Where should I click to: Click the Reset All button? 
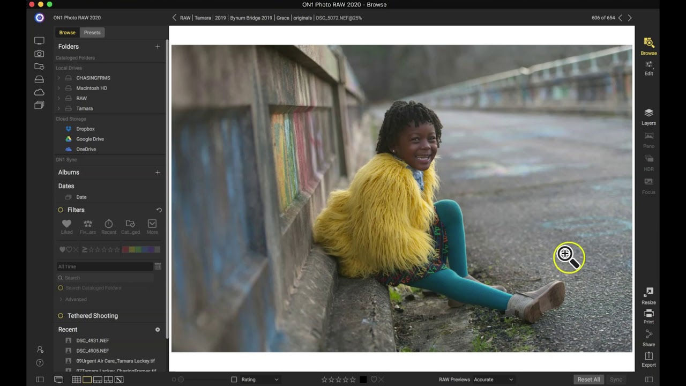click(588, 380)
